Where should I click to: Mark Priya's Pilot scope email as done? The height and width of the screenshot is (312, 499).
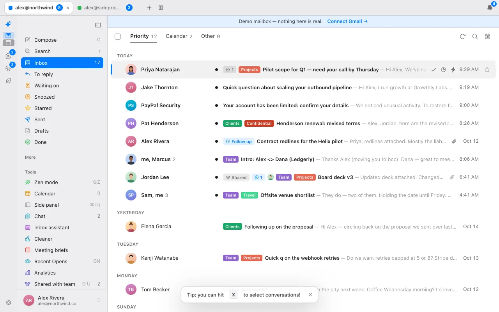tap(434, 70)
